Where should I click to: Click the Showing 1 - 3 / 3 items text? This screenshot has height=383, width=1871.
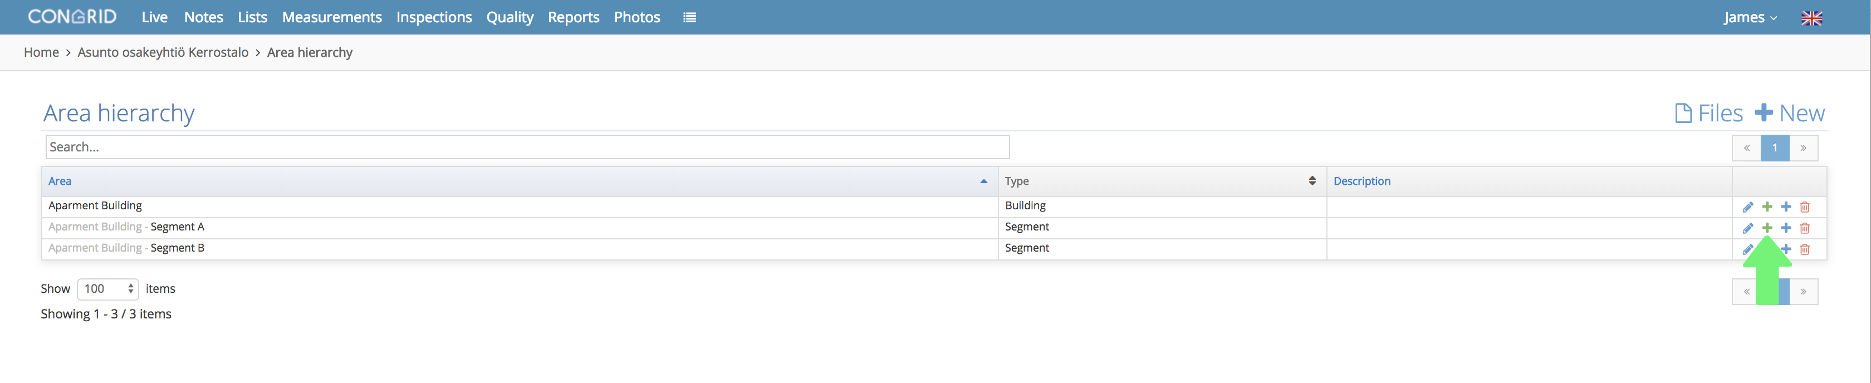pos(106,314)
